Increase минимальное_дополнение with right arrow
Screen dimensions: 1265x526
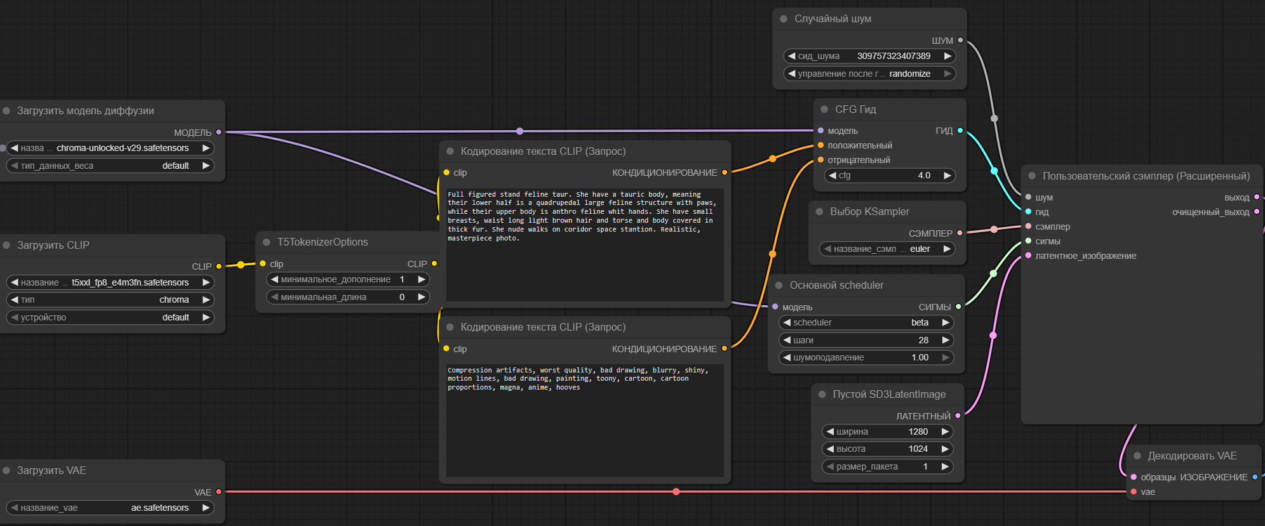[421, 279]
